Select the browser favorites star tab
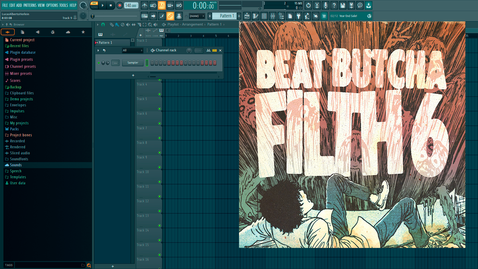This screenshot has height=269, width=478. click(83, 32)
